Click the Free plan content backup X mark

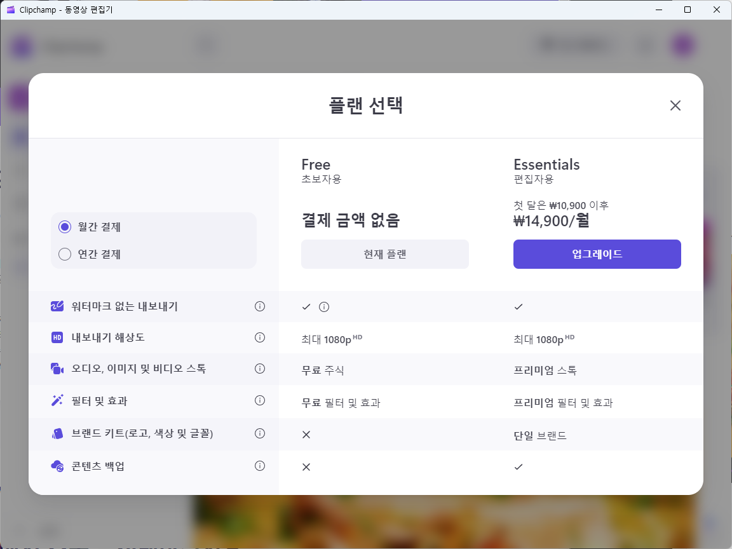coord(306,467)
